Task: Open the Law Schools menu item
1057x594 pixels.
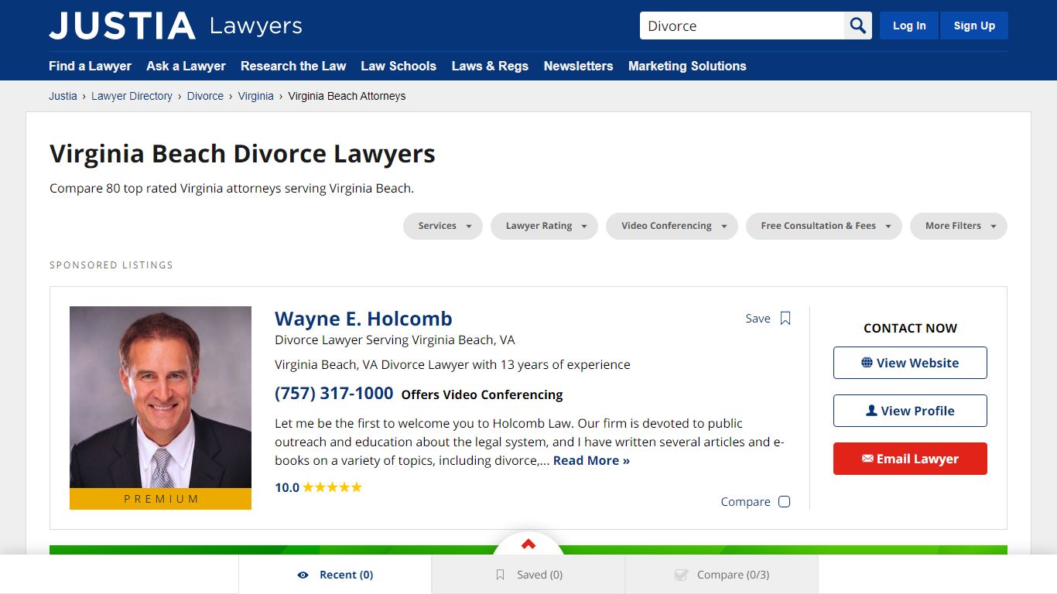Action: [x=399, y=66]
